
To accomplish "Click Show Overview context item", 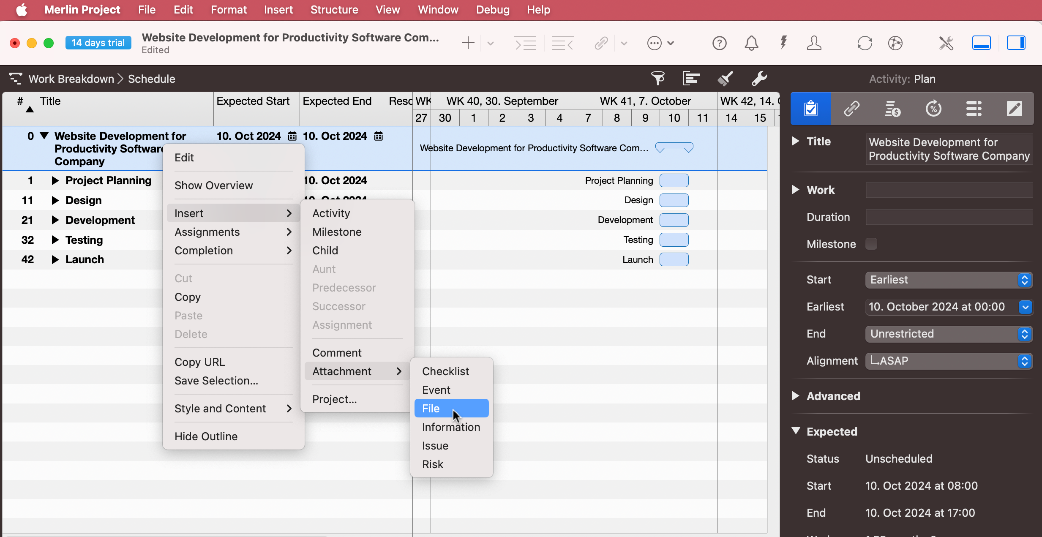I will pyautogui.click(x=233, y=185).
